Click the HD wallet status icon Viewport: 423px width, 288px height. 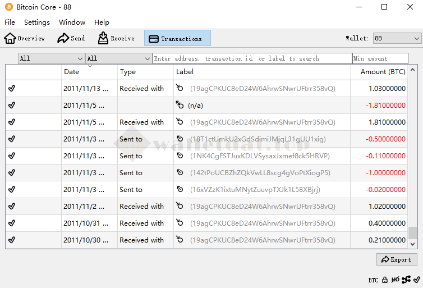[x=396, y=280]
